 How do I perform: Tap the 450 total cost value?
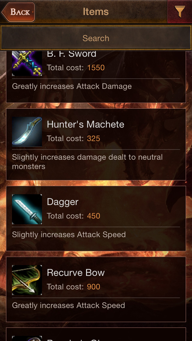94,216
